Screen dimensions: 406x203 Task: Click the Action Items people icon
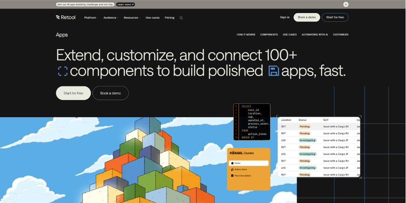(x=232, y=170)
